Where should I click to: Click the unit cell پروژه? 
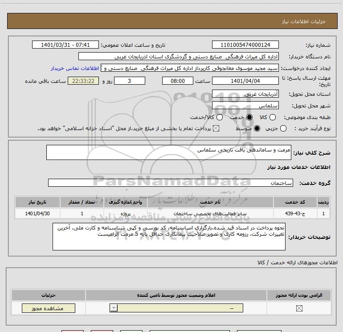(x=126, y=213)
